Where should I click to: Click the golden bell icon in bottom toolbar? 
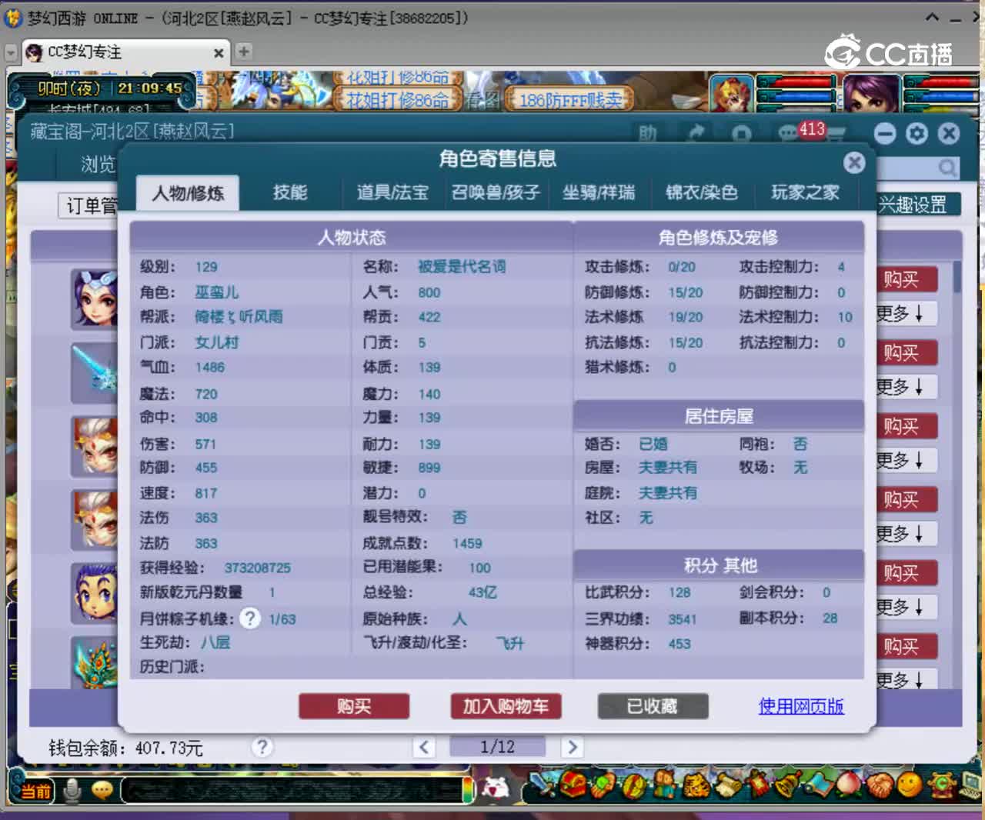(x=787, y=785)
